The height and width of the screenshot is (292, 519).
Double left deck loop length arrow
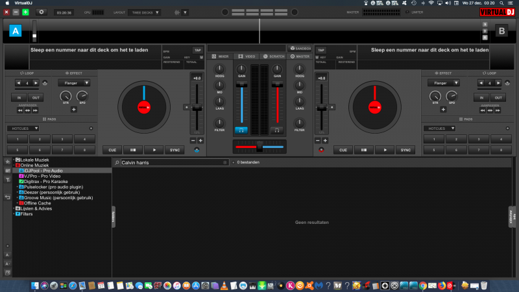(36, 83)
